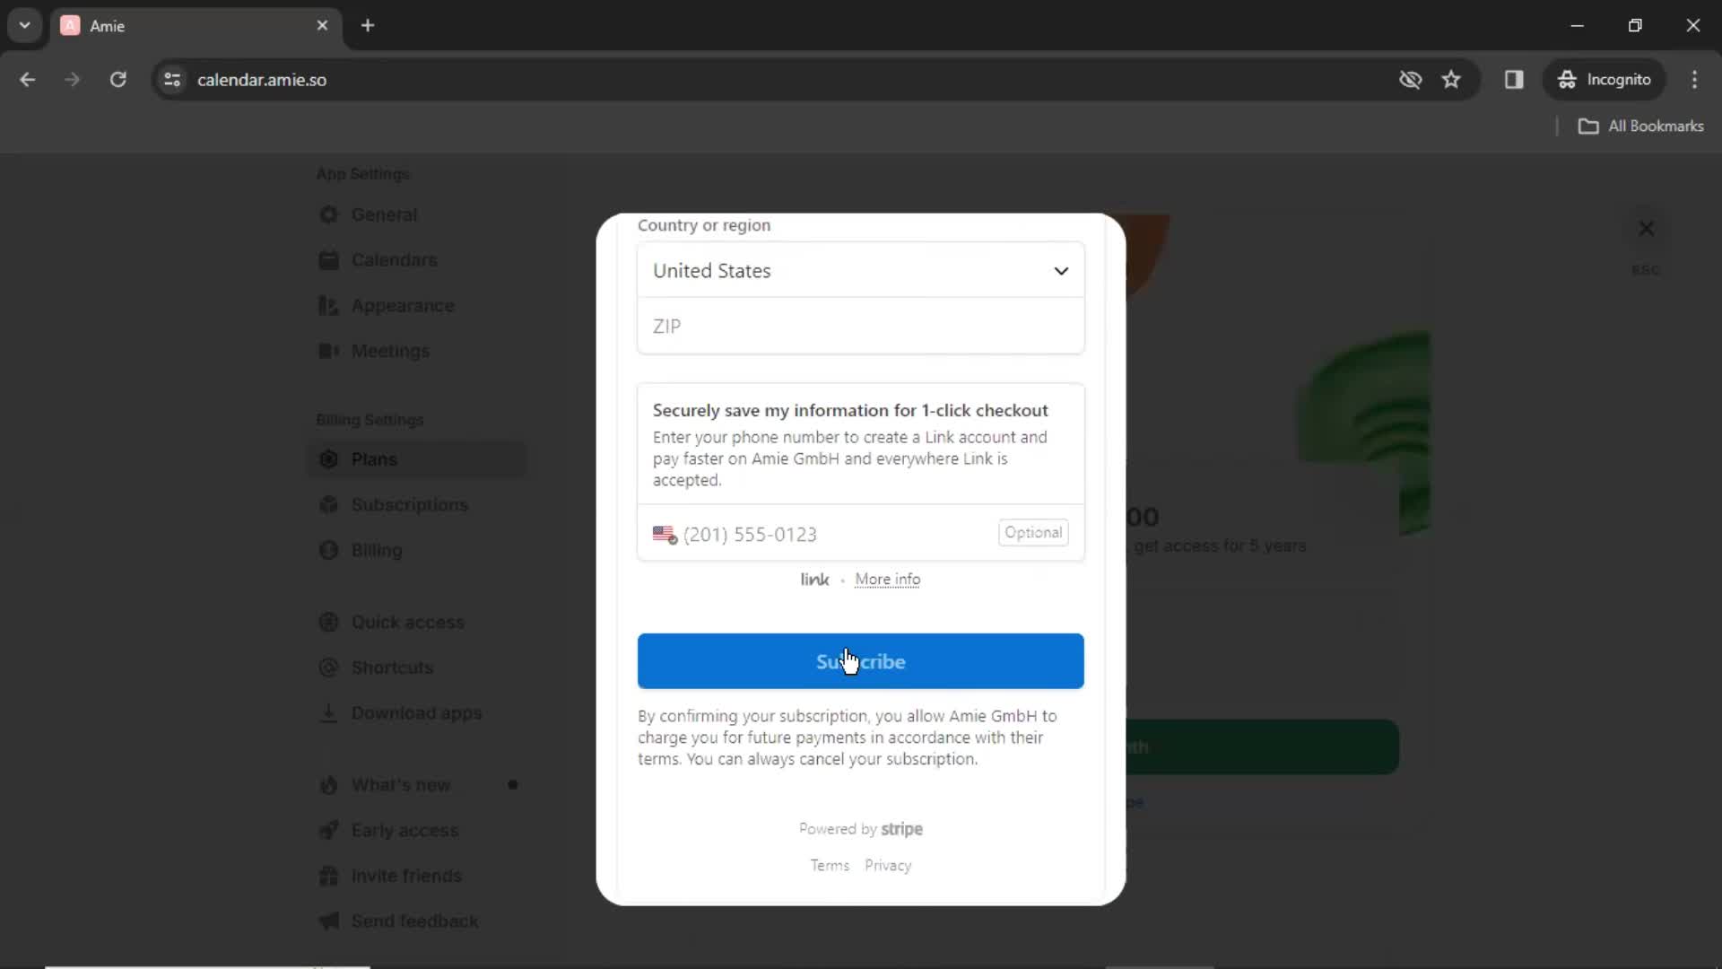The image size is (1722, 969).
Task: Click the More info link
Action: pos(887,579)
